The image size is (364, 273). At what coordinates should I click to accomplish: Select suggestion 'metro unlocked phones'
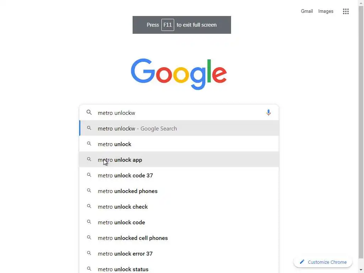point(128,191)
